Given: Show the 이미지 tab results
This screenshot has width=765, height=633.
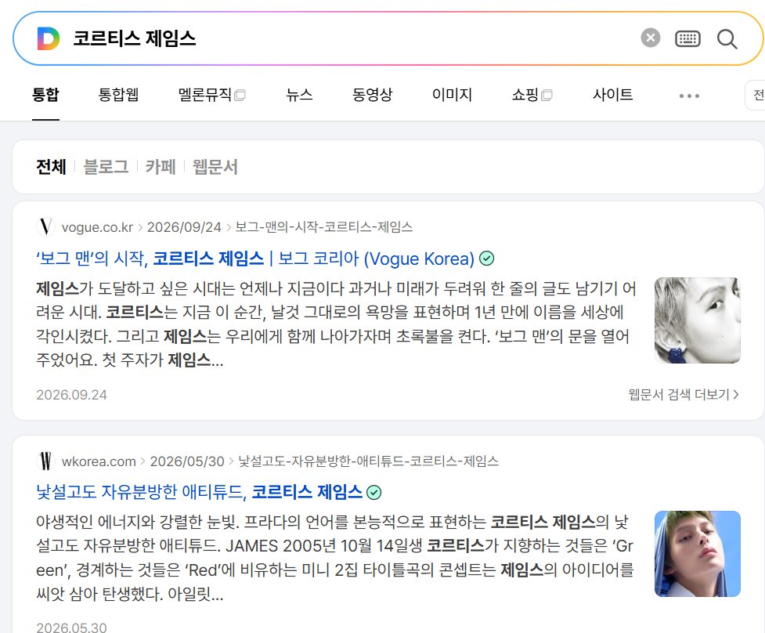Looking at the screenshot, I should point(452,94).
